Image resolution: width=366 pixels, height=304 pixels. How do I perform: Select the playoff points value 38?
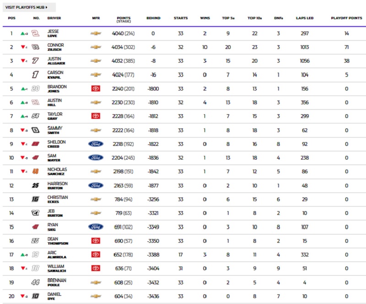346,61
